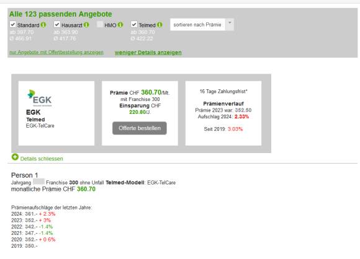The image size is (360, 259).
Task: Click the '16 Tage Zahlungsfrist*' text
Action: pyautogui.click(x=223, y=92)
